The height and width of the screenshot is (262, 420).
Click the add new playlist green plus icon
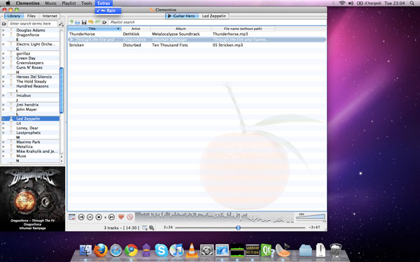(x=71, y=22)
